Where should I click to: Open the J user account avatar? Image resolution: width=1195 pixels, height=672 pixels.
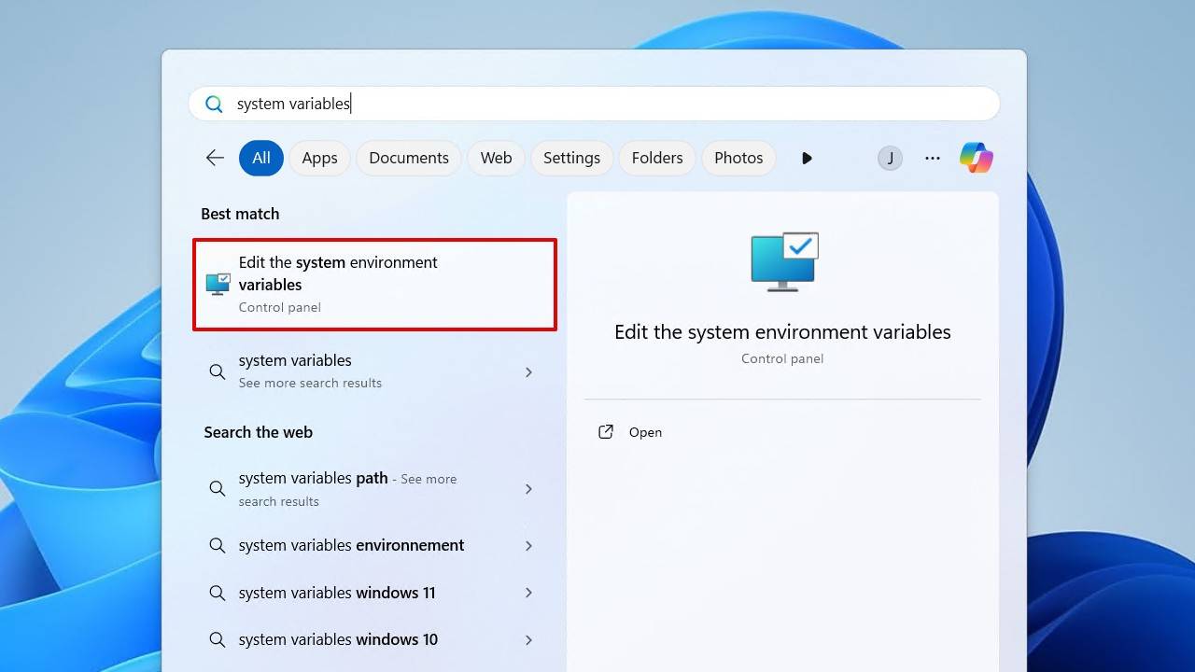[x=890, y=158]
